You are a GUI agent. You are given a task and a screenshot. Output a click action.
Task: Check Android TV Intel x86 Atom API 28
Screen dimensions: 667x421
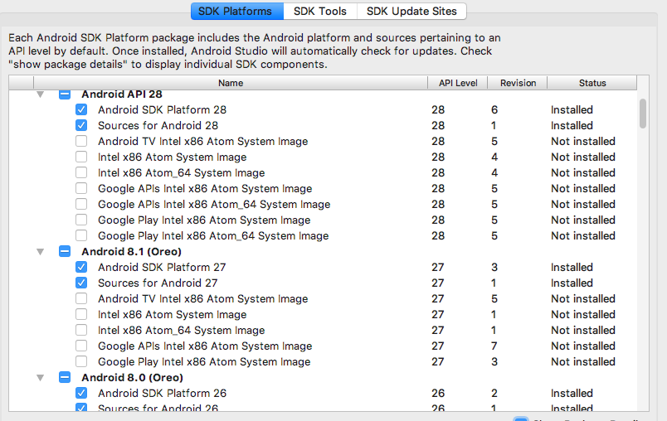pyautogui.click(x=81, y=141)
